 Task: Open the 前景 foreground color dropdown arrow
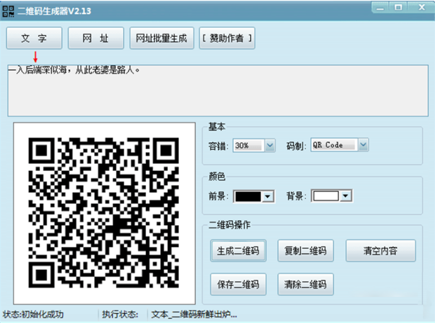click(x=268, y=196)
